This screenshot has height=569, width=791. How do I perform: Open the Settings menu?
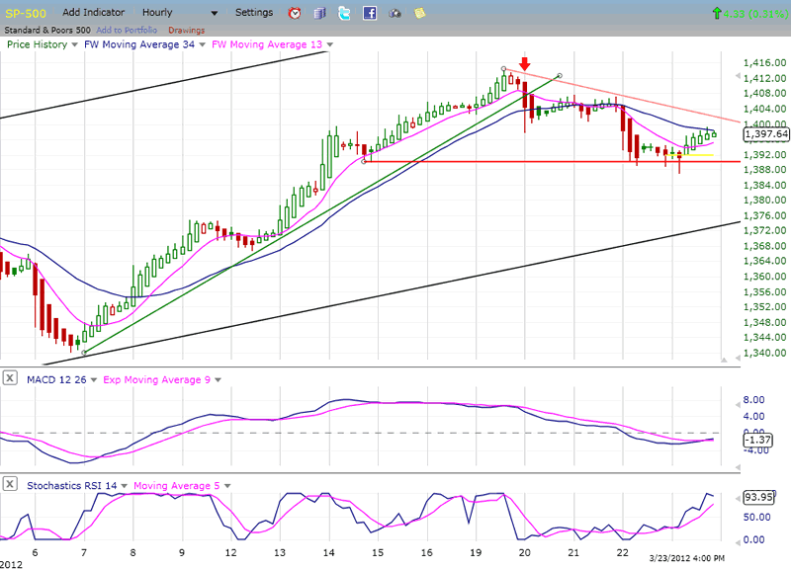pyautogui.click(x=255, y=13)
